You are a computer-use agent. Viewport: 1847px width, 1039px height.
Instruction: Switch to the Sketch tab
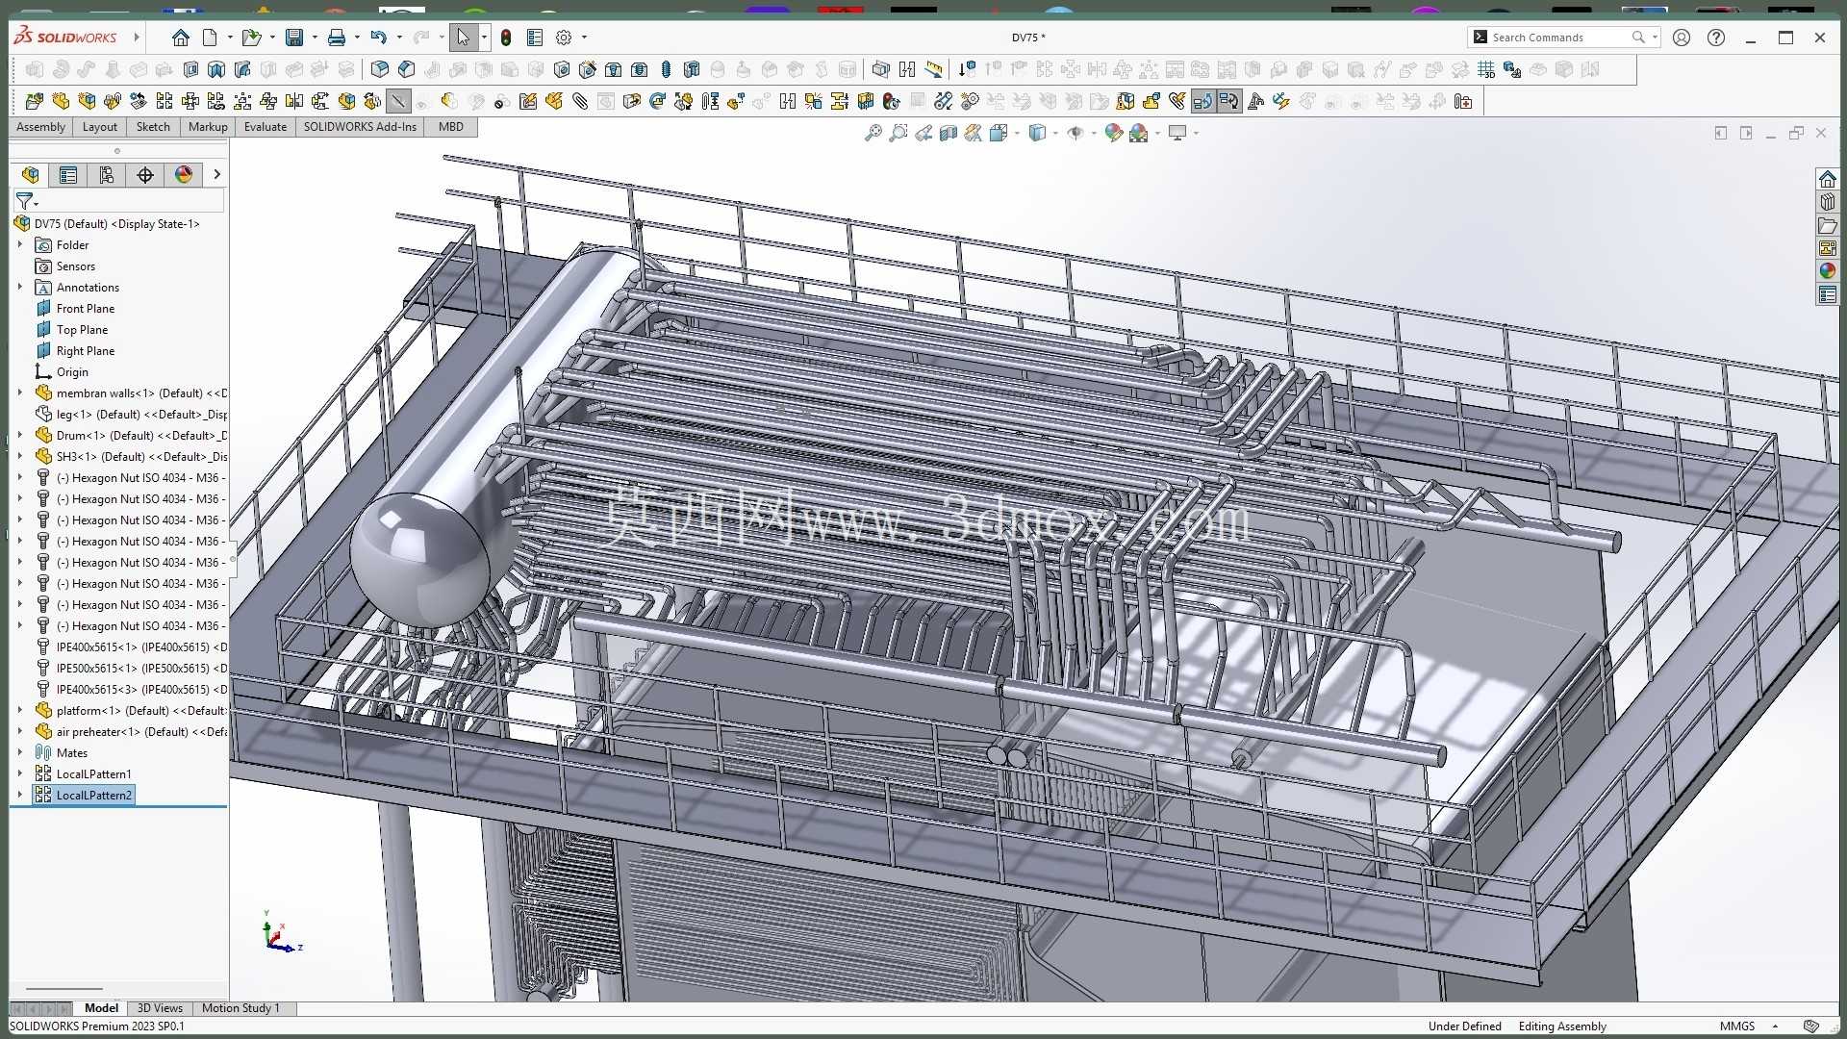click(153, 127)
